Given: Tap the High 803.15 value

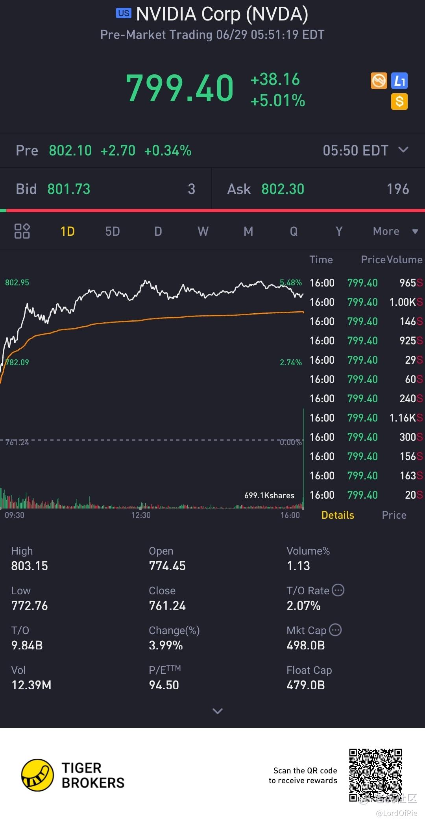Looking at the screenshot, I should click(x=30, y=566).
